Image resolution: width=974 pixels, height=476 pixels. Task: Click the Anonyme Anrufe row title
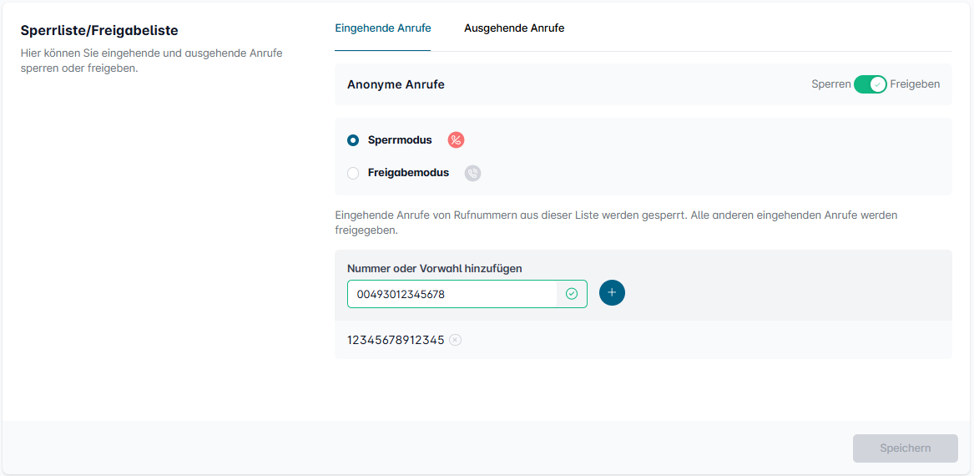(396, 84)
